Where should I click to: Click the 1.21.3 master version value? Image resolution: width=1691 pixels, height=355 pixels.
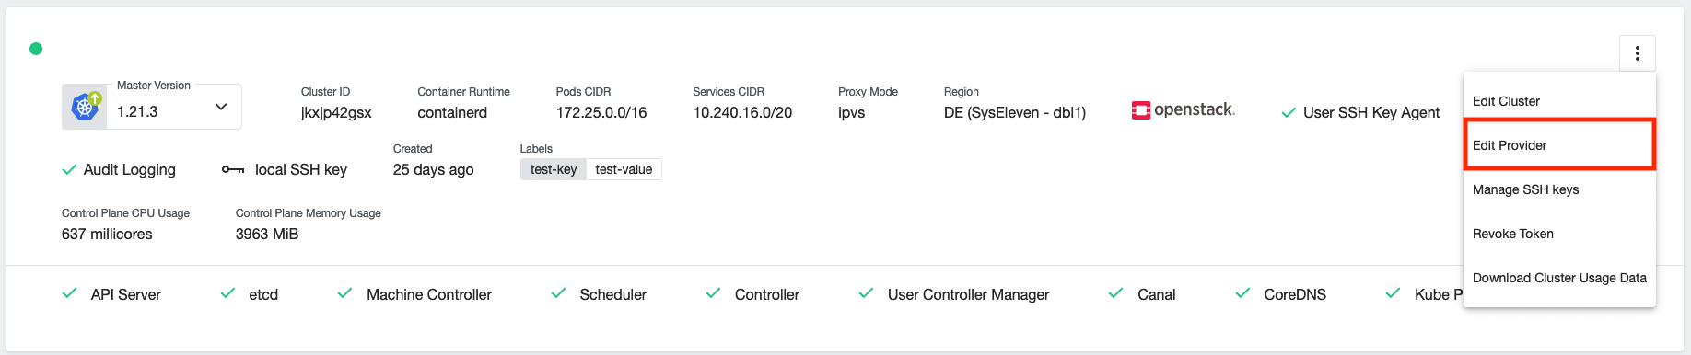137,111
